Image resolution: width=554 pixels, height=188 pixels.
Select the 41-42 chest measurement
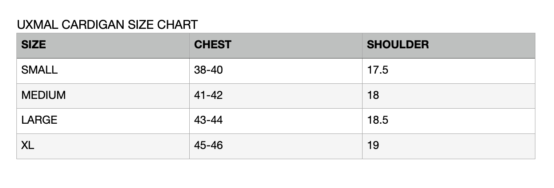click(x=208, y=95)
